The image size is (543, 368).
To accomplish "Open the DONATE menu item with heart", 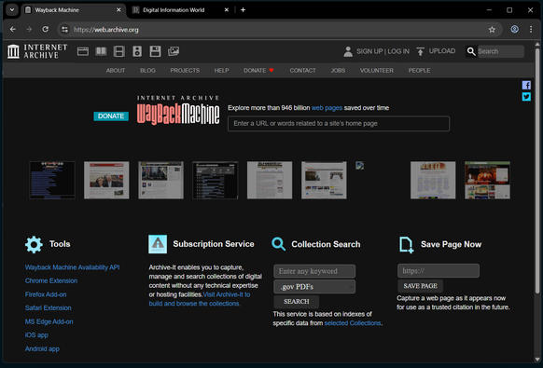I will pos(258,71).
